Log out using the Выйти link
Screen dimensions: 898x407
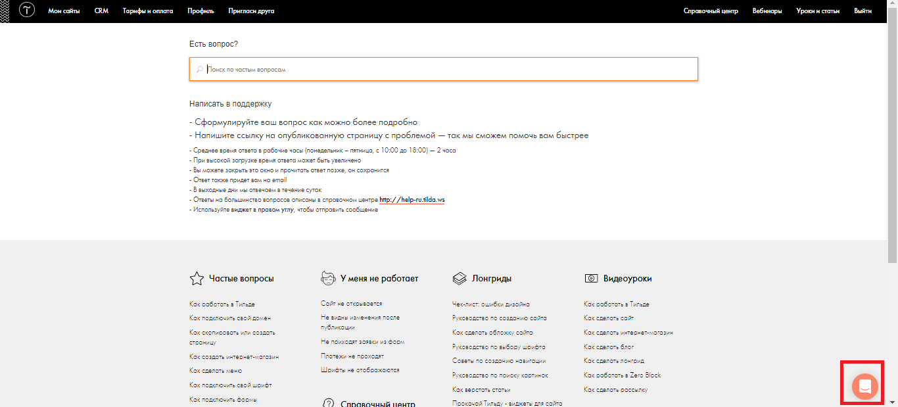[x=863, y=11]
